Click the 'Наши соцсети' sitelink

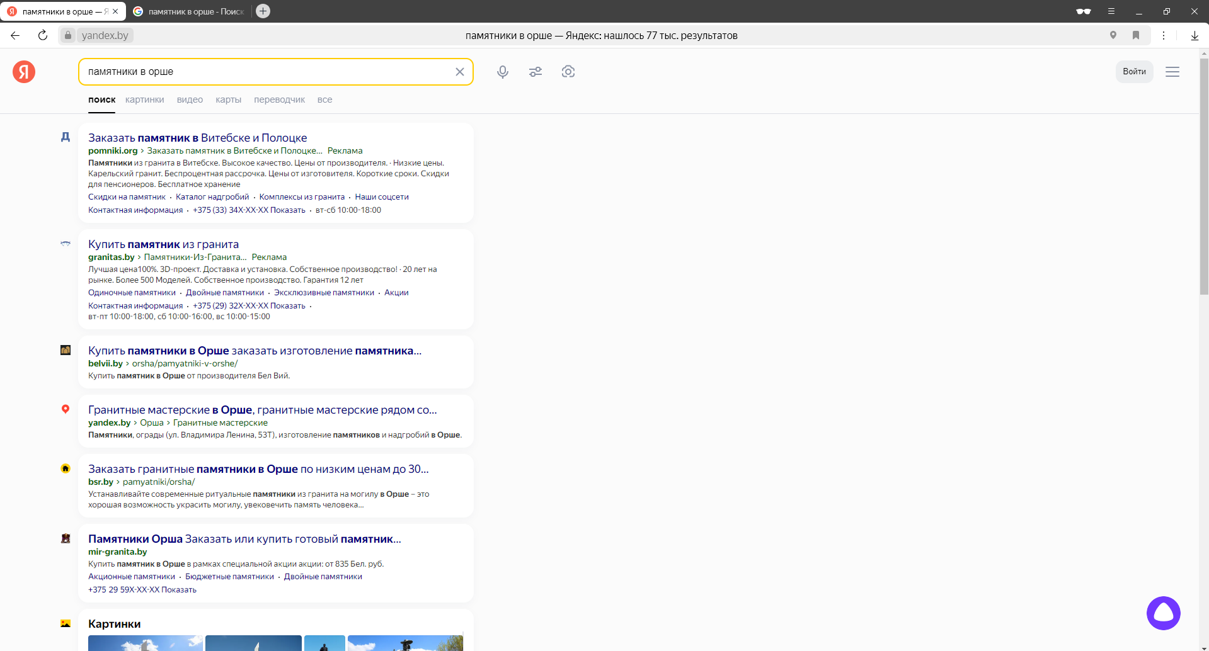[x=382, y=197]
